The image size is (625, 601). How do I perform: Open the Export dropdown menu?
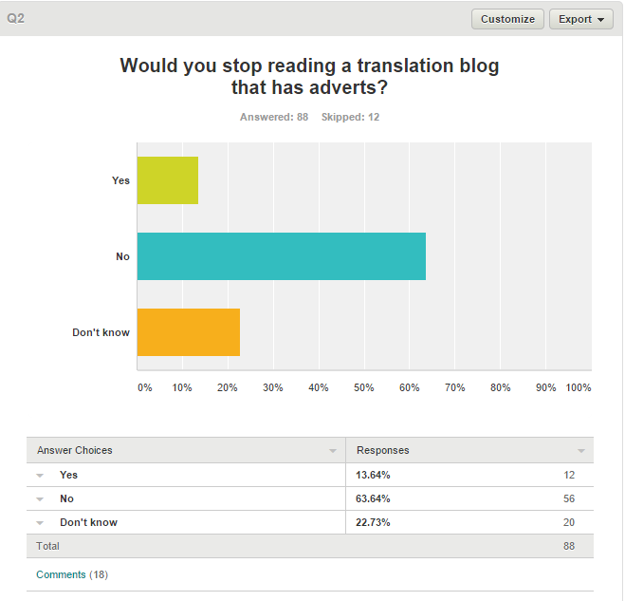click(x=580, y=19)
